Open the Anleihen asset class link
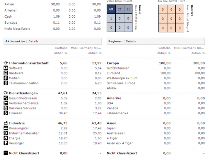The width and height of the screenshot is (212, 159). point(11,10)
